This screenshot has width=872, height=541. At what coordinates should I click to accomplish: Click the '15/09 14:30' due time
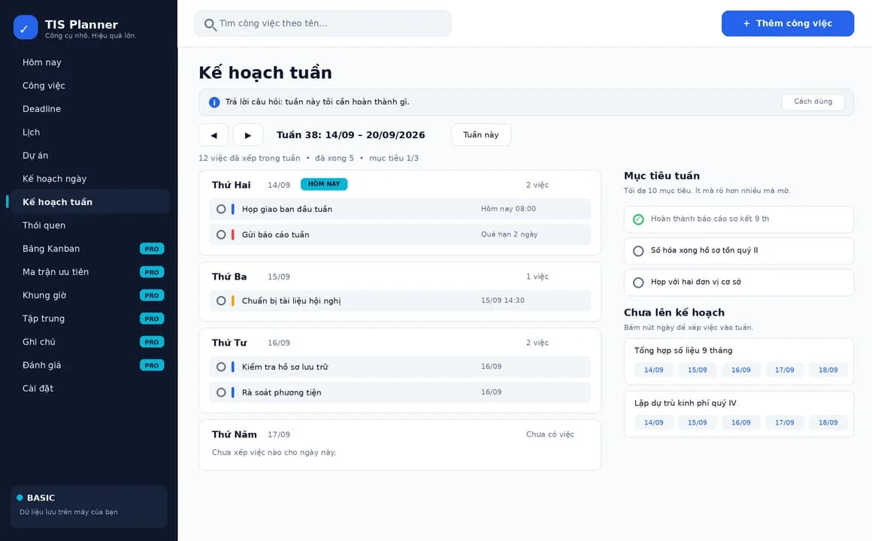click(x=503, y=301)
